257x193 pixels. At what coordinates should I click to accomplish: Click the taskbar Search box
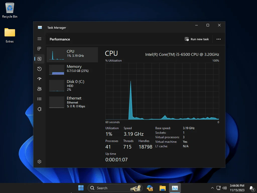[x=115, y=188]
